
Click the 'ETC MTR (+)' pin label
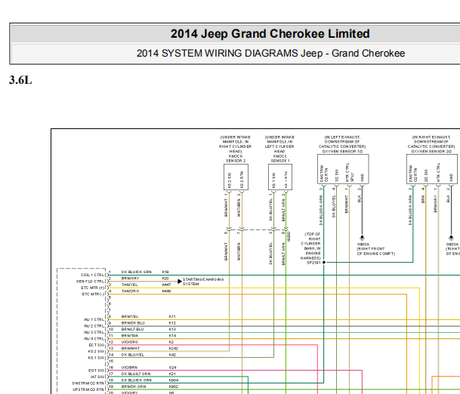pos(92,288)
